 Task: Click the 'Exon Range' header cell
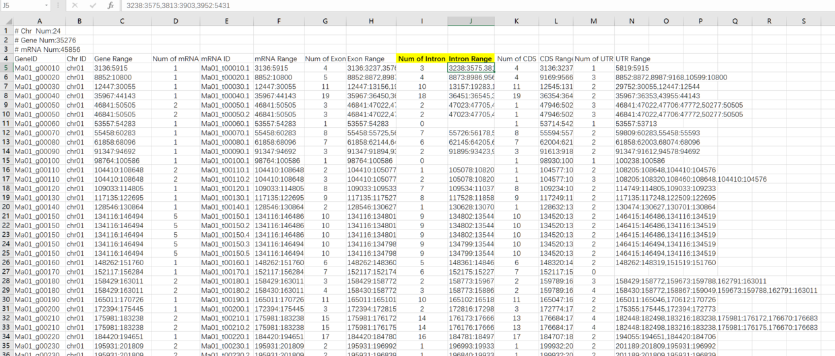click(371, 59)
